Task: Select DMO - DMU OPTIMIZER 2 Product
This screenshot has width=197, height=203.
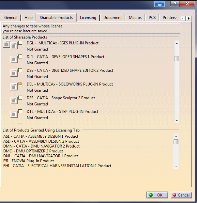Action: pyautogui.click(x=33, y=151)
